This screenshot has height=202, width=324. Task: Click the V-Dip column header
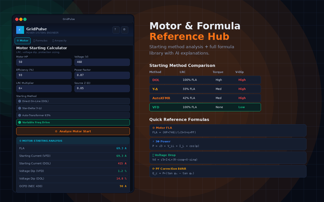coord(239,72)
